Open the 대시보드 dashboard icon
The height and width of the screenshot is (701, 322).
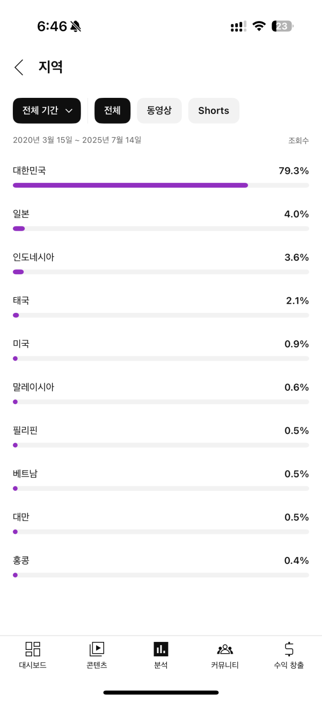(x=33, y=649)
